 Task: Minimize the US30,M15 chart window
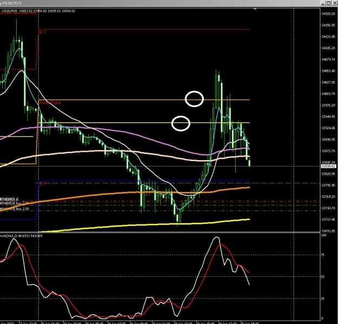(323, 3)
